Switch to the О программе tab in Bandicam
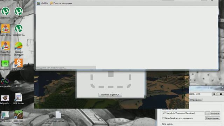Image resolution: width=224 pixels, height=126 pixels. point(196,100)
